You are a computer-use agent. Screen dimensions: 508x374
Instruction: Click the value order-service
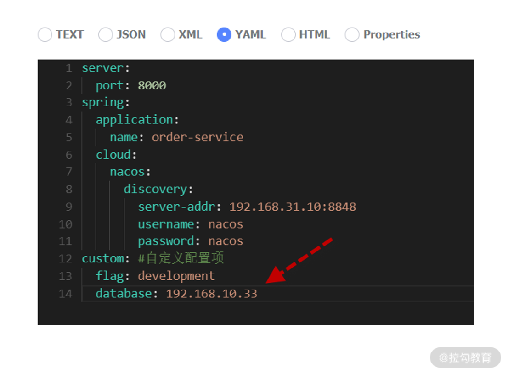pos(198,137)
